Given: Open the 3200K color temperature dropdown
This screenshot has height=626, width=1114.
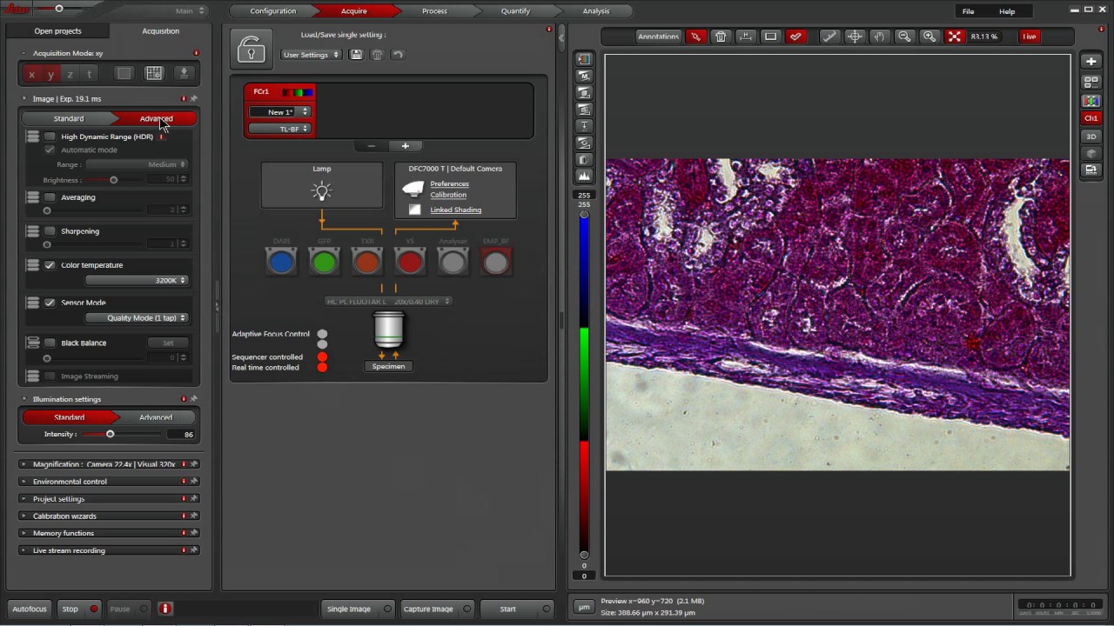Looking at the screenshot, I should (x=137, y=281).
